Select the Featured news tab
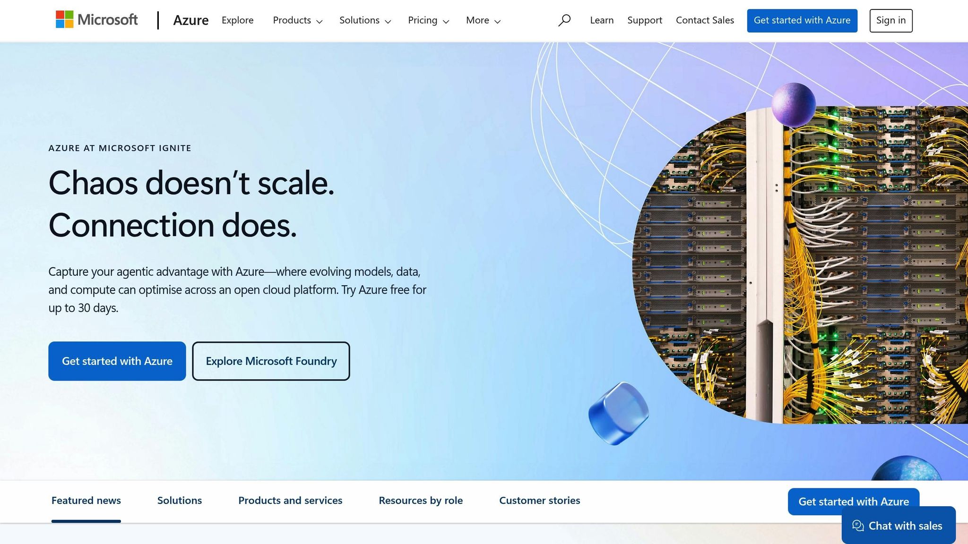968x544 pixels. (x=86, y=501)
